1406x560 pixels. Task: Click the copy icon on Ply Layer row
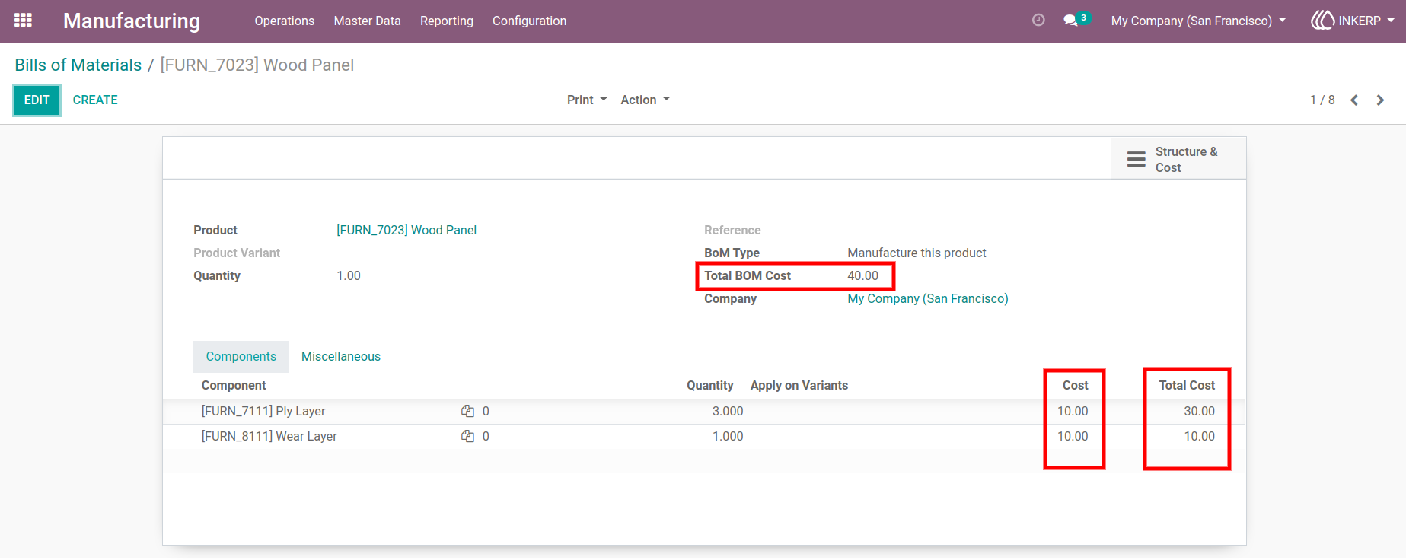[467, 411]
